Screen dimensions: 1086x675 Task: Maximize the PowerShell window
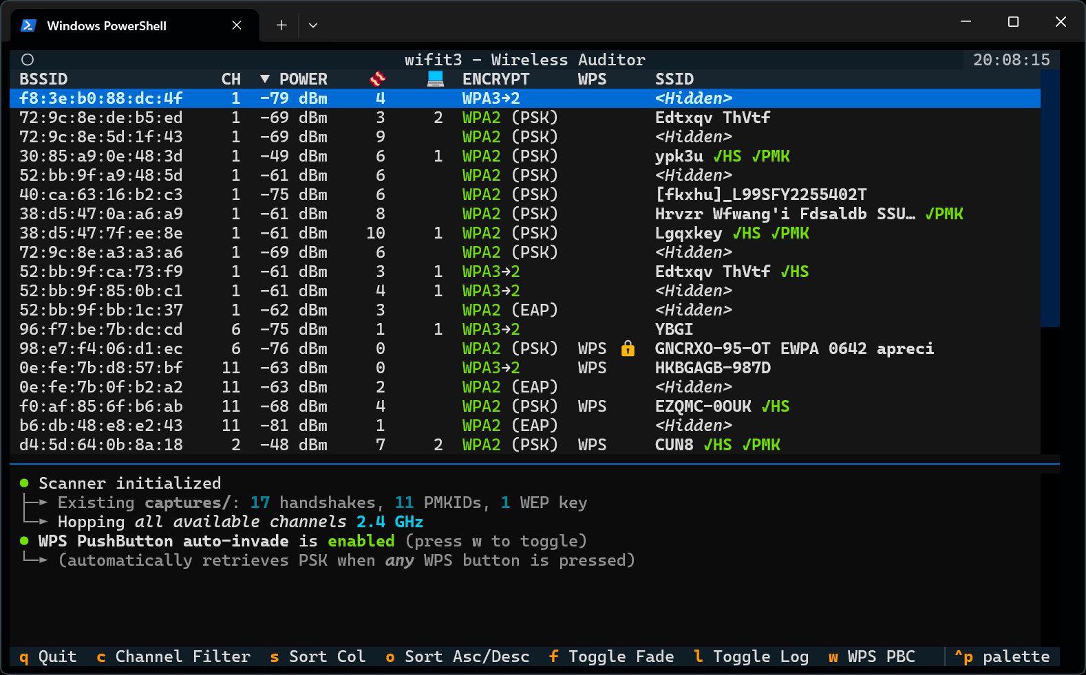pyautogui.click(x=1013, y=22)
